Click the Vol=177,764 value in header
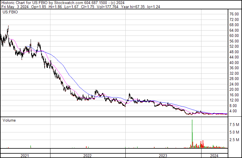242x158 pixels. (x=107, y=7)
